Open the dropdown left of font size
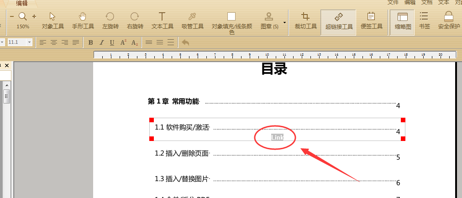 (x=2, y=42)
